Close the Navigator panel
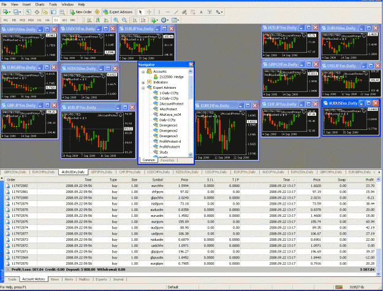This screenshot has width=383, height=291. tap(191, 64)
